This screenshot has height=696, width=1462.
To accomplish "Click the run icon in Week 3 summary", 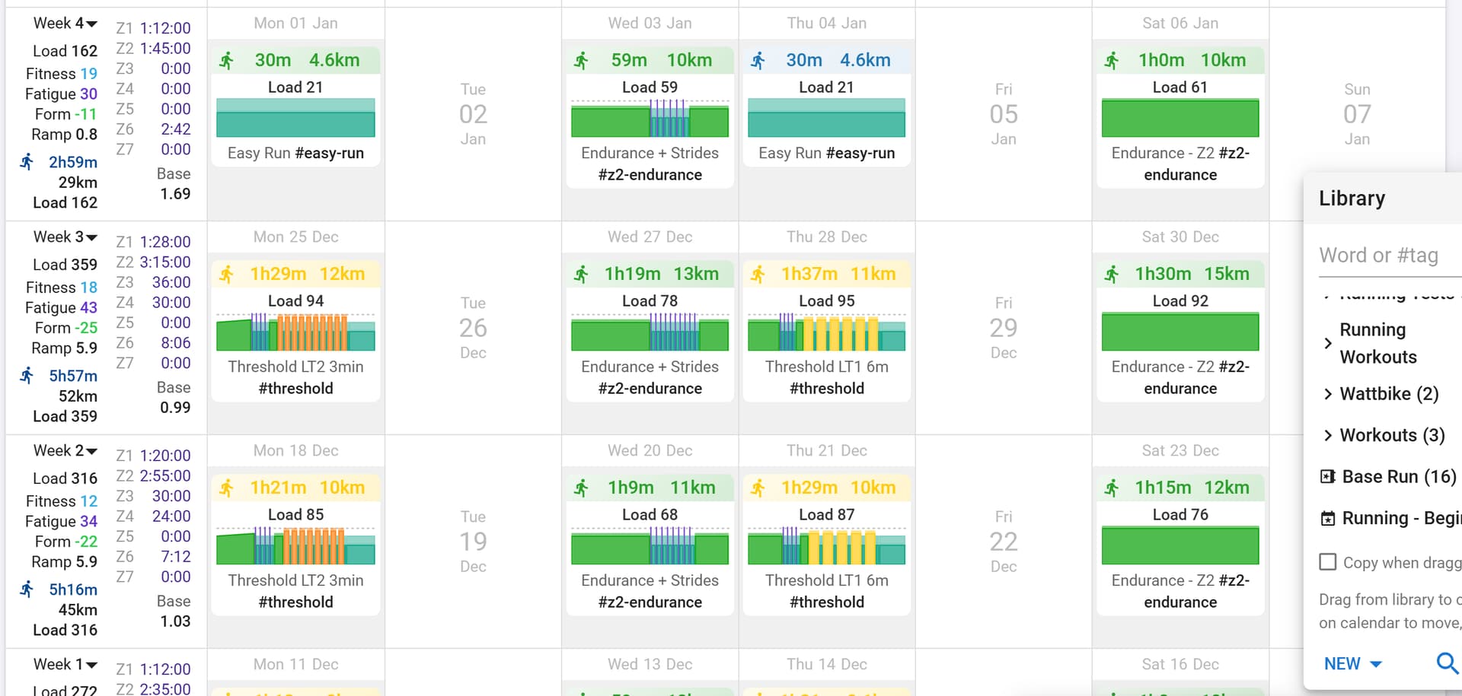I will pyautogui.click(x=27, y=376).
